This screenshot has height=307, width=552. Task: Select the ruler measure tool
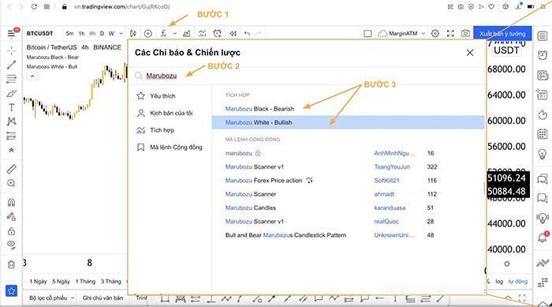point(11,169)
